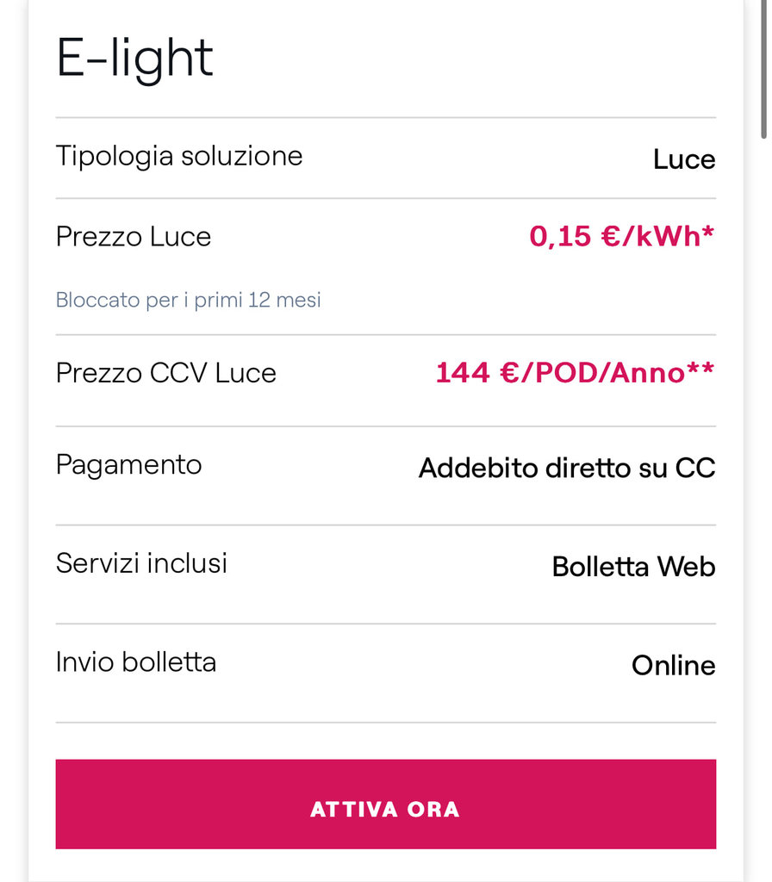
Task: Click the page's vertical scrollbar thumb
Action: [764, 69]
